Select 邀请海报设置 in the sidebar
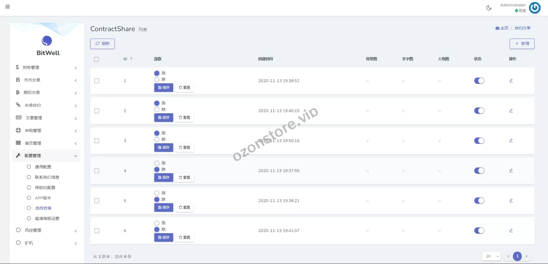Viewport: 548px width, 264px height. [47, 219]
